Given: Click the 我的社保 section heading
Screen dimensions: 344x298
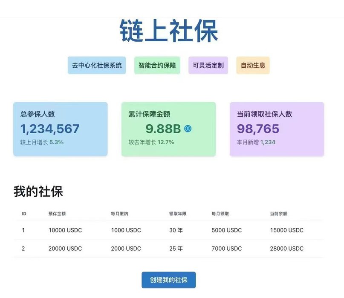Looking at the screenshot, I should click(38, 192).
